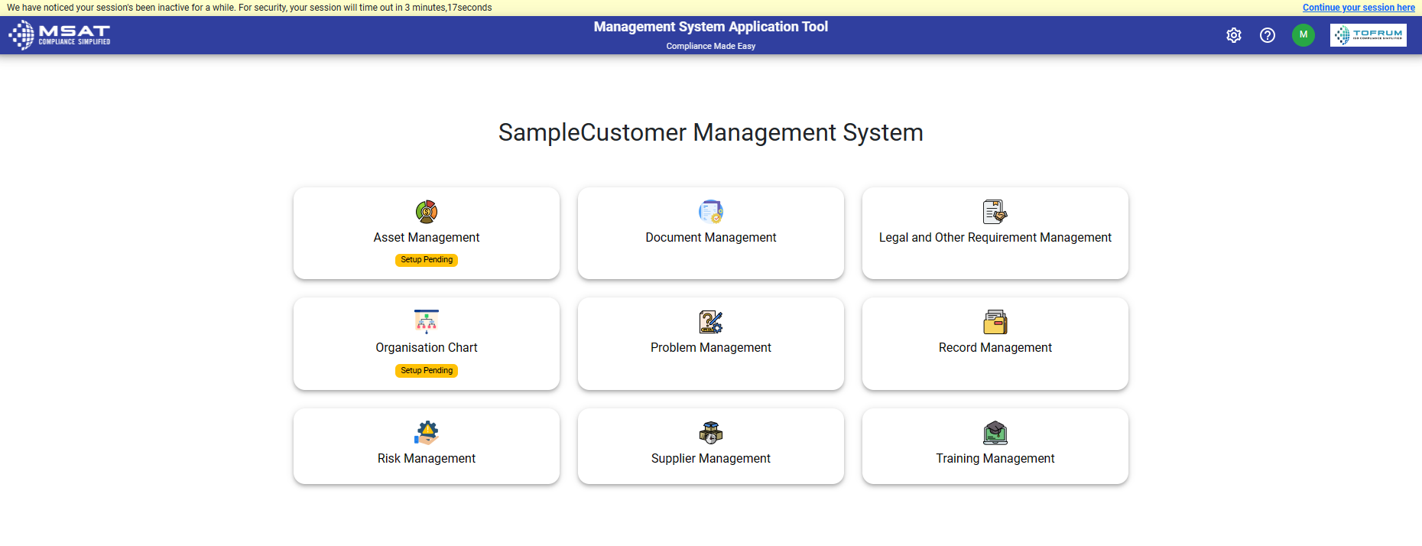Open the Risk Management text label
This screenshot has width=1422, height=546.
427,458
